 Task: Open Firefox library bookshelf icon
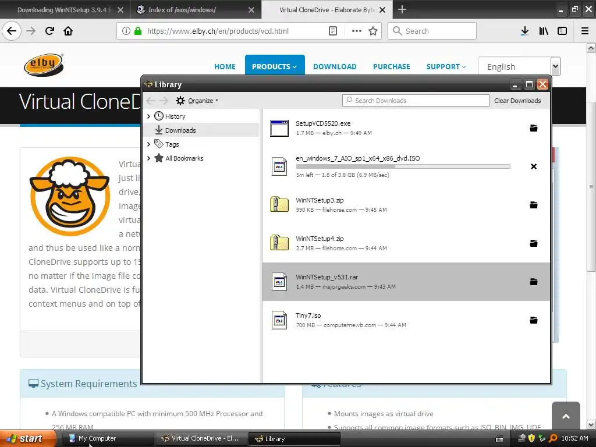[x=544, y=31]
